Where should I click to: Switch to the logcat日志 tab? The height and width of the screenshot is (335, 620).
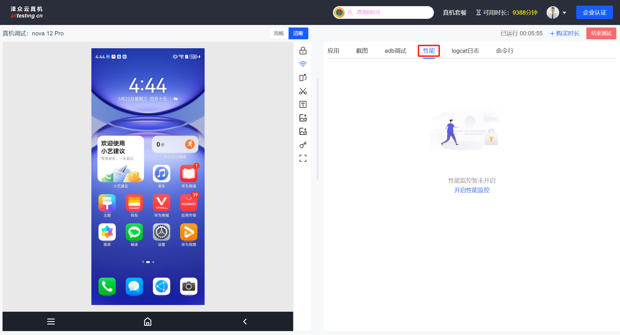click(x=465, y=51)
